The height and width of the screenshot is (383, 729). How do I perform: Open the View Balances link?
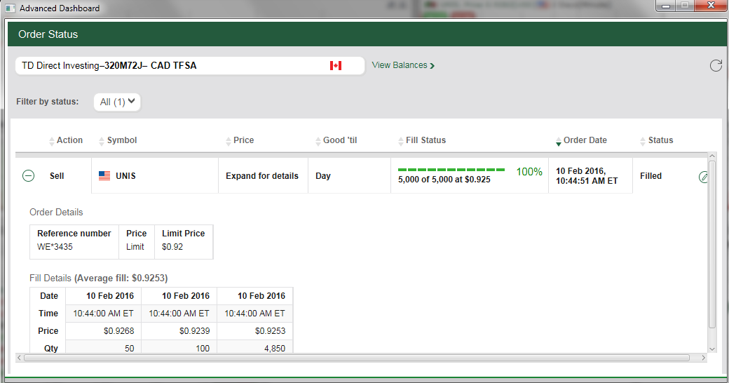[403, 65]
